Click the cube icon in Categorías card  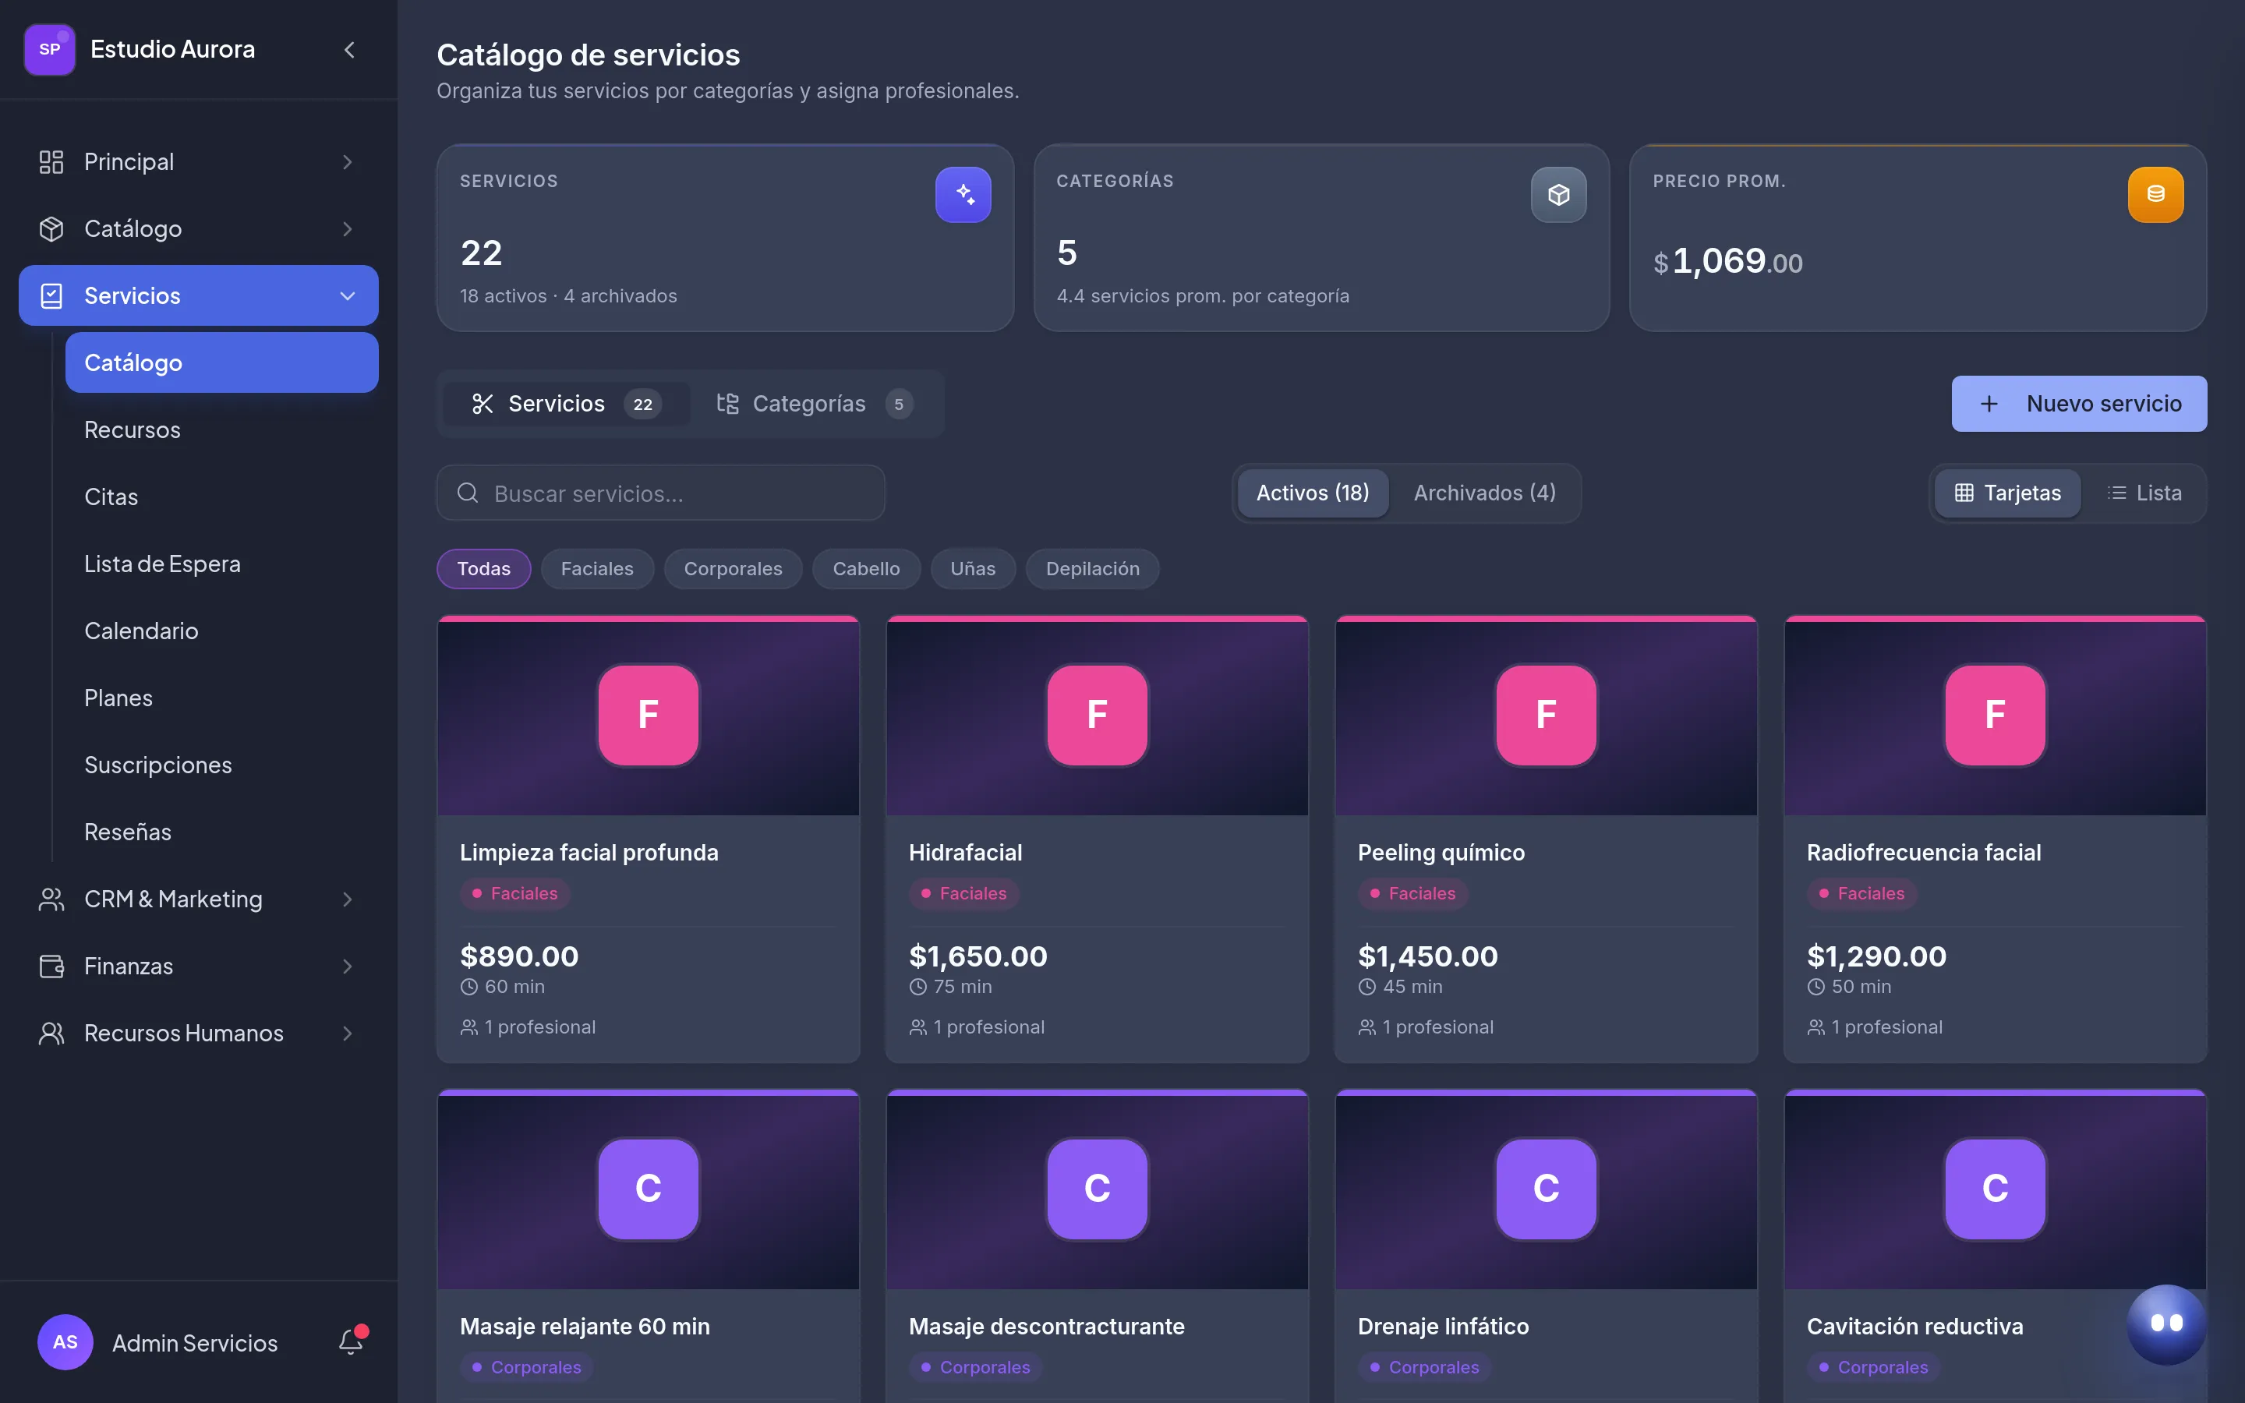pyautogui.click(x=1558, y=195)
